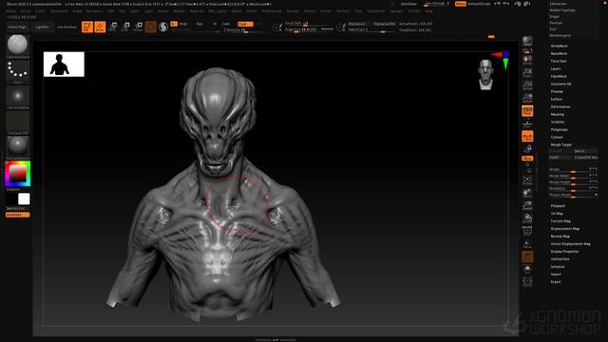
Task: Click the Gizmo 3D icon
Action: [x=151, y=27]
